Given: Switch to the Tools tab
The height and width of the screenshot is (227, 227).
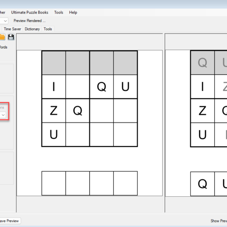Looking at the screenshot, I should pos(48,29).
